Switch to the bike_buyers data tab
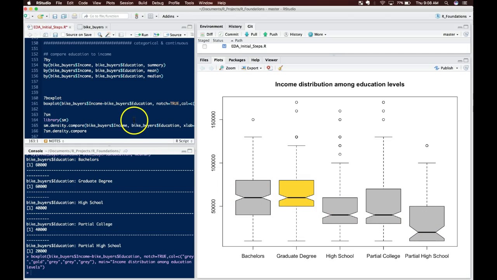 click(93, 27)
